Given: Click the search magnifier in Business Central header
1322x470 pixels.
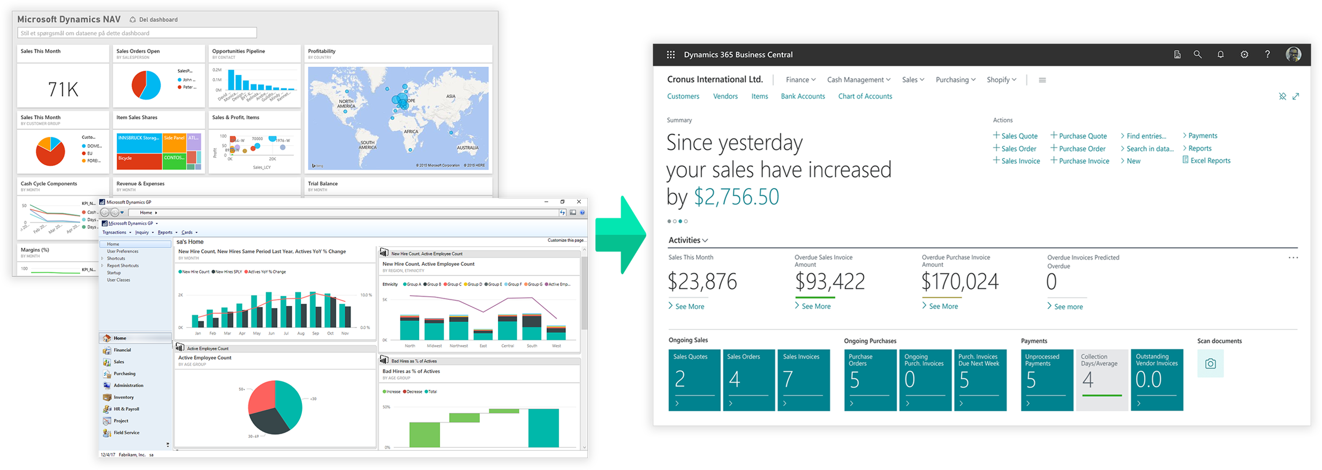Looking at the screenshot, I should tap(1197, 55).
